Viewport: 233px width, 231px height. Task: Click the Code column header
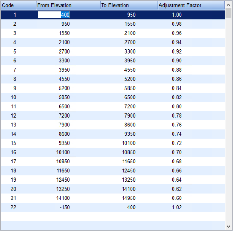[19, 5]
